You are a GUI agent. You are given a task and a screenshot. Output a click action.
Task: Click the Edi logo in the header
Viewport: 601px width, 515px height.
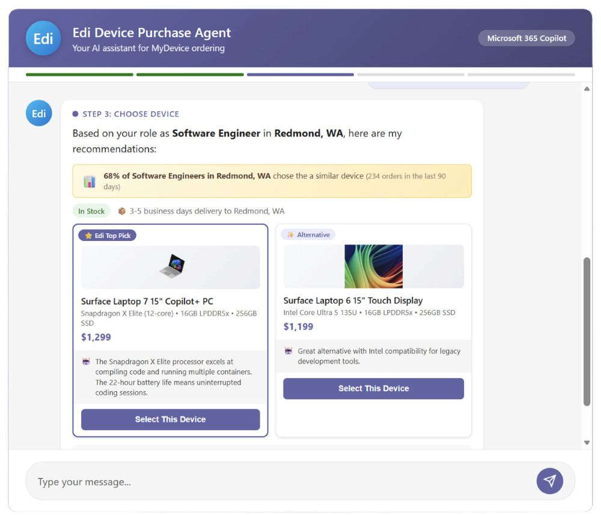coord(43,38)
